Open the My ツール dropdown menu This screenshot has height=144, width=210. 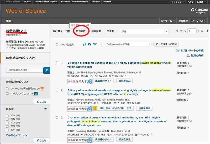(x=168, y=21)
